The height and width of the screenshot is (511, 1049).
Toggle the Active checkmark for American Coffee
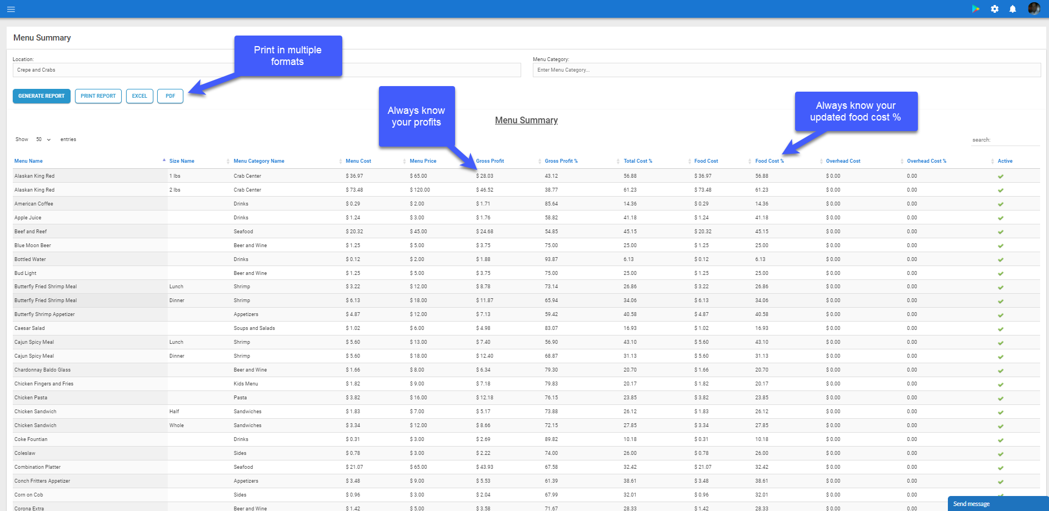coord(1001,204)
